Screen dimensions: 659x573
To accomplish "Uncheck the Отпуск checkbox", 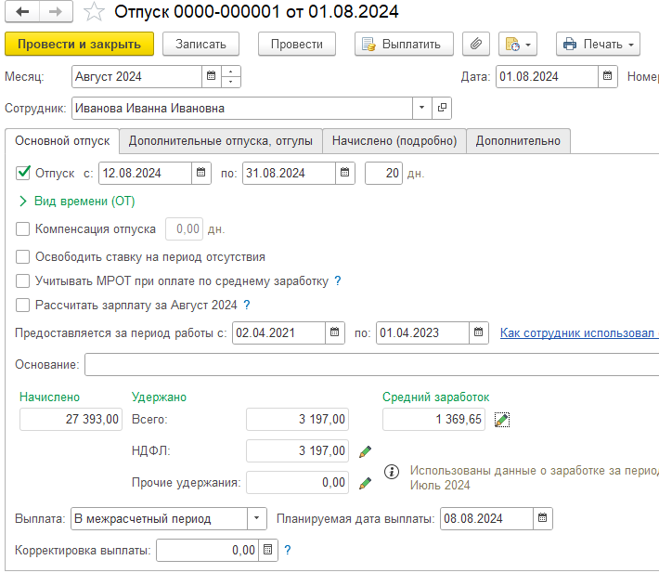I will (x=22, y=173).
